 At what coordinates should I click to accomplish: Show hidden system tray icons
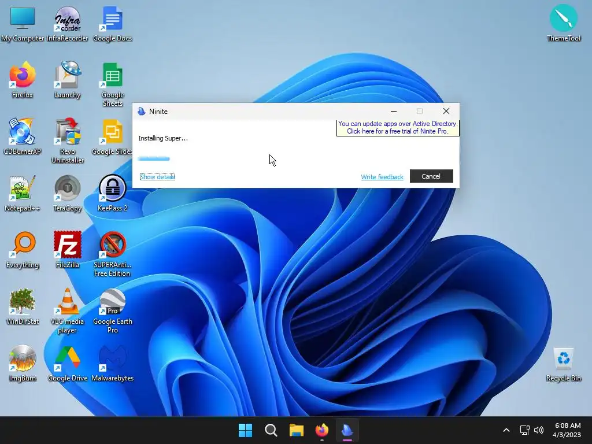click(x=506, y=430)
